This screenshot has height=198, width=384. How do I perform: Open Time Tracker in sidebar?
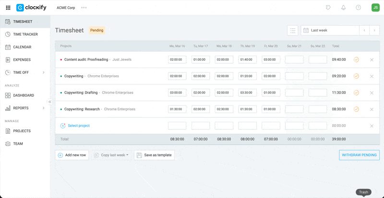pyautogui.click(x=25, y=35)
